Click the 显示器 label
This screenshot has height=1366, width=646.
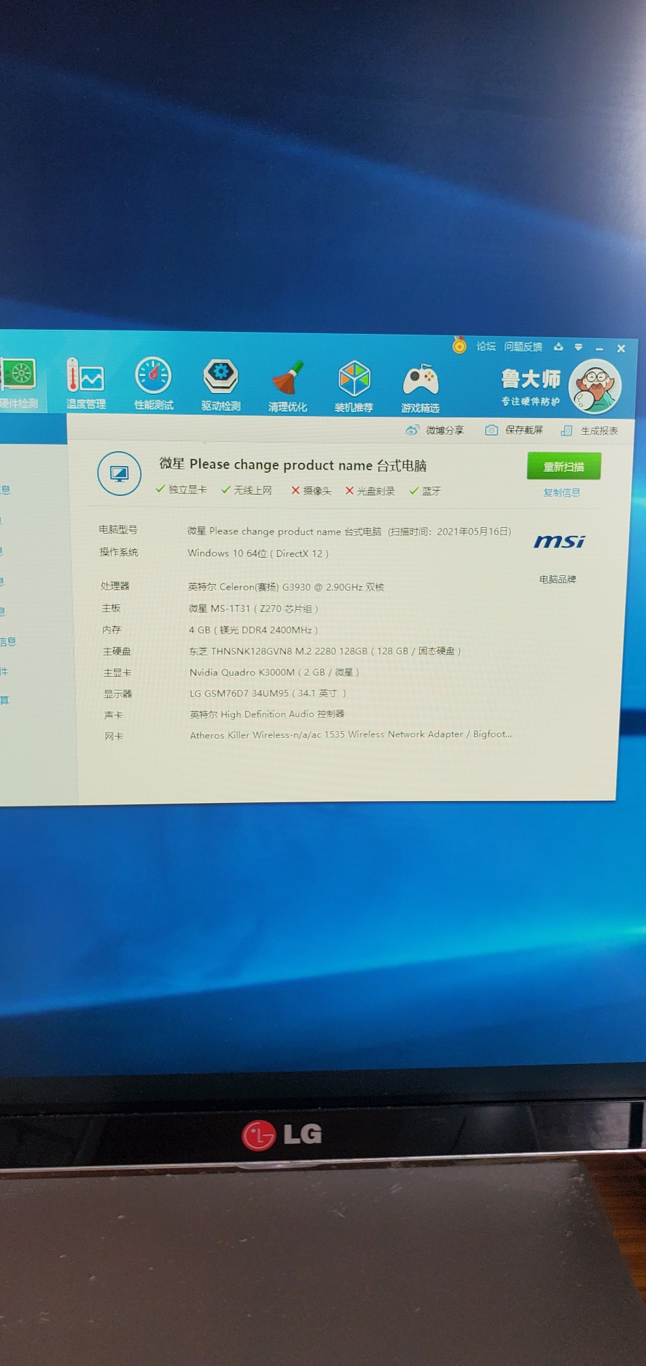click(x=119, y=694)
